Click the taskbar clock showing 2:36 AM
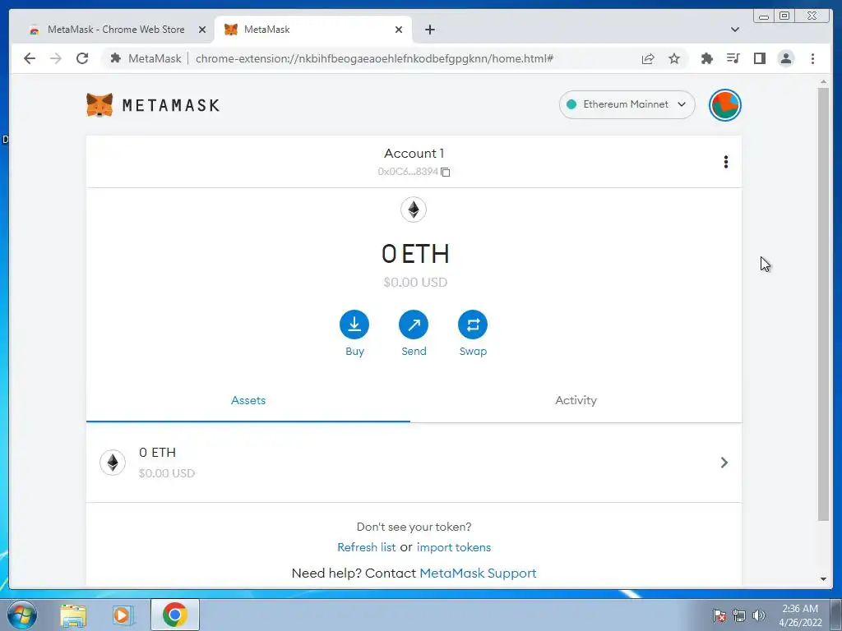The image size is (842, 631). 800,615
